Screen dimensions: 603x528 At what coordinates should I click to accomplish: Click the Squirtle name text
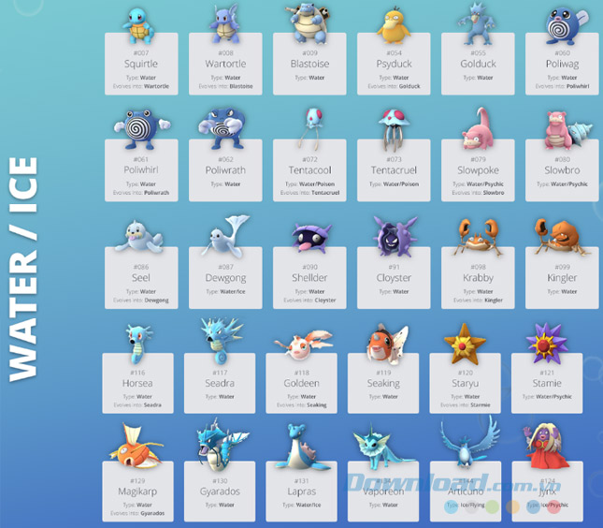pyautogui.click(x=141, y=64)
